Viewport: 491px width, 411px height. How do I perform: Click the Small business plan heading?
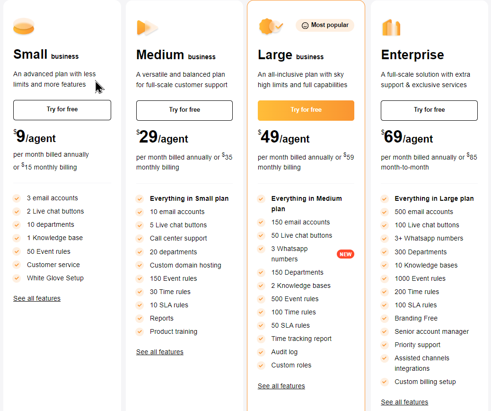pos(45,54)
